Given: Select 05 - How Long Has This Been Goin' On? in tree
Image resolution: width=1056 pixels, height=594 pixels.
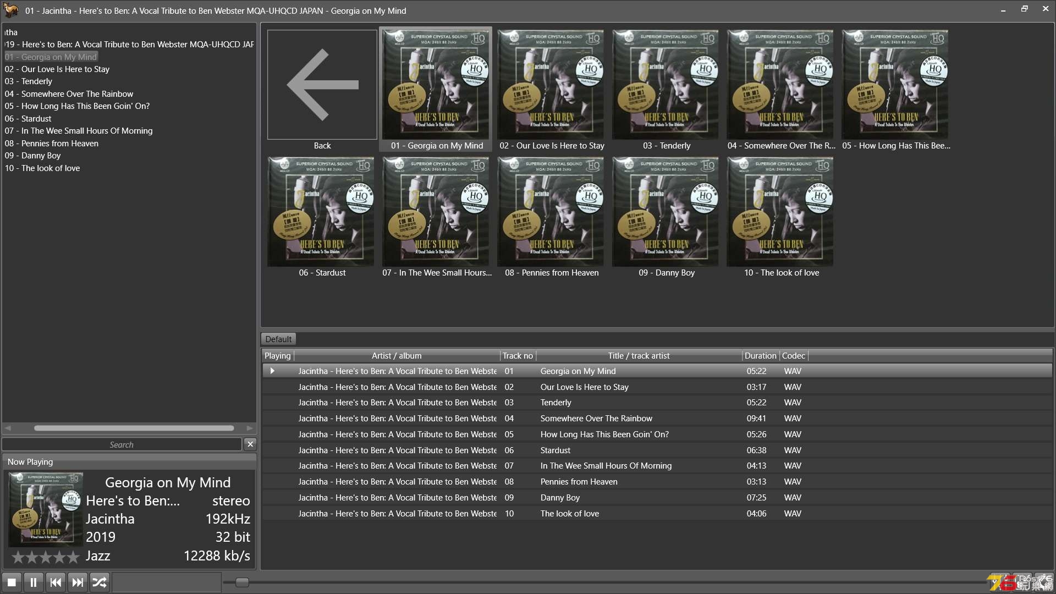Looking at the screenshot, I should (x=77, y=106).
